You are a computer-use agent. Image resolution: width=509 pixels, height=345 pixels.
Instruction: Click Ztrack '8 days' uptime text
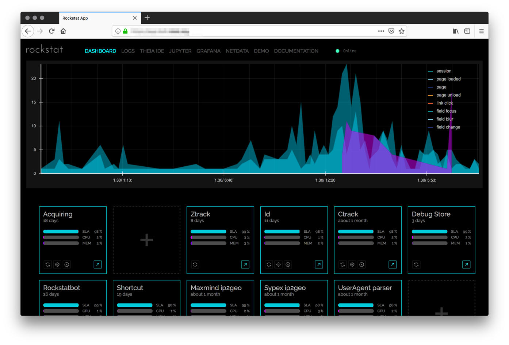197,221
